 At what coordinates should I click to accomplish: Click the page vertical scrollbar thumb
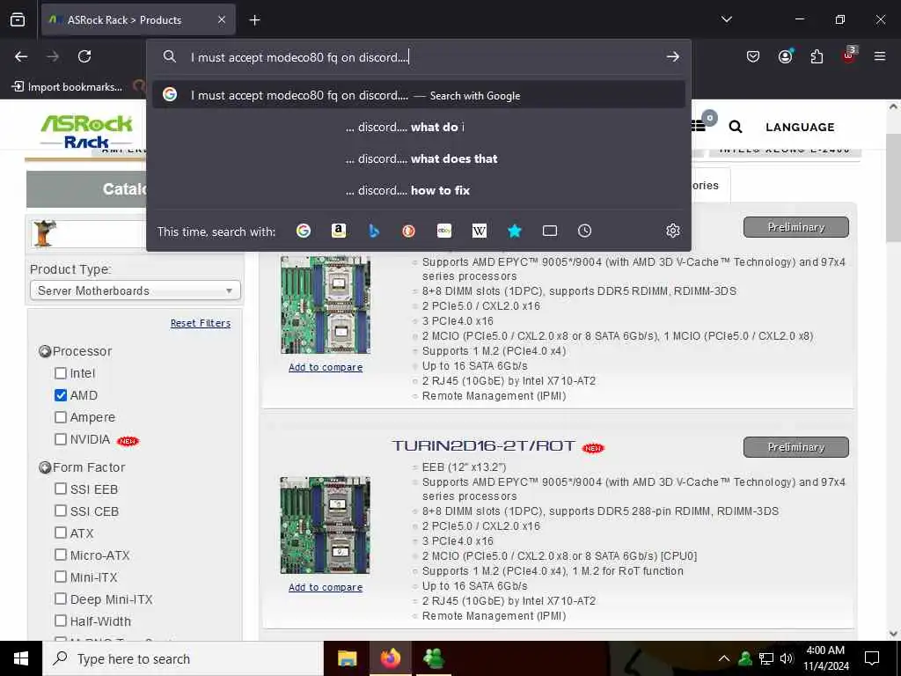pyautogui.click(x=892, y=188)
